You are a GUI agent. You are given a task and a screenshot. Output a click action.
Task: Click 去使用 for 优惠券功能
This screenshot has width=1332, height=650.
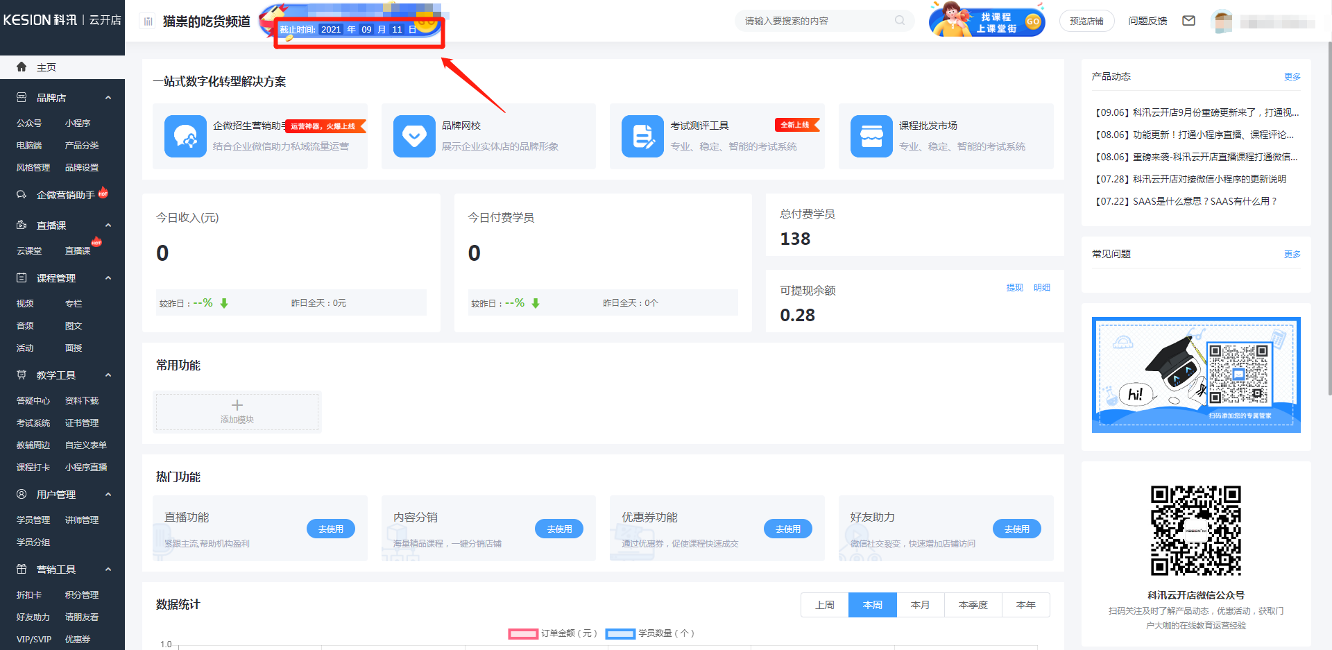coord(788,529)
